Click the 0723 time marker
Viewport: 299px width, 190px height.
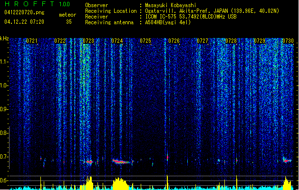click(88, 41)
